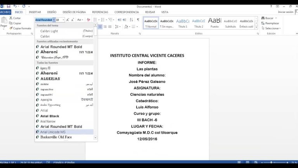Toggle bullet list formatting
The height and width of the screenshot is (168, 298).
[x=96, y=19]
